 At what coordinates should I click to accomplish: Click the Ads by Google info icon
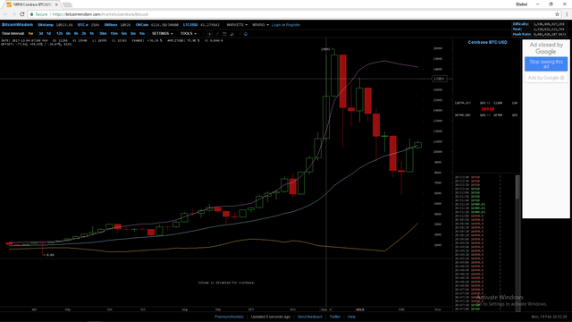[562, 78]
